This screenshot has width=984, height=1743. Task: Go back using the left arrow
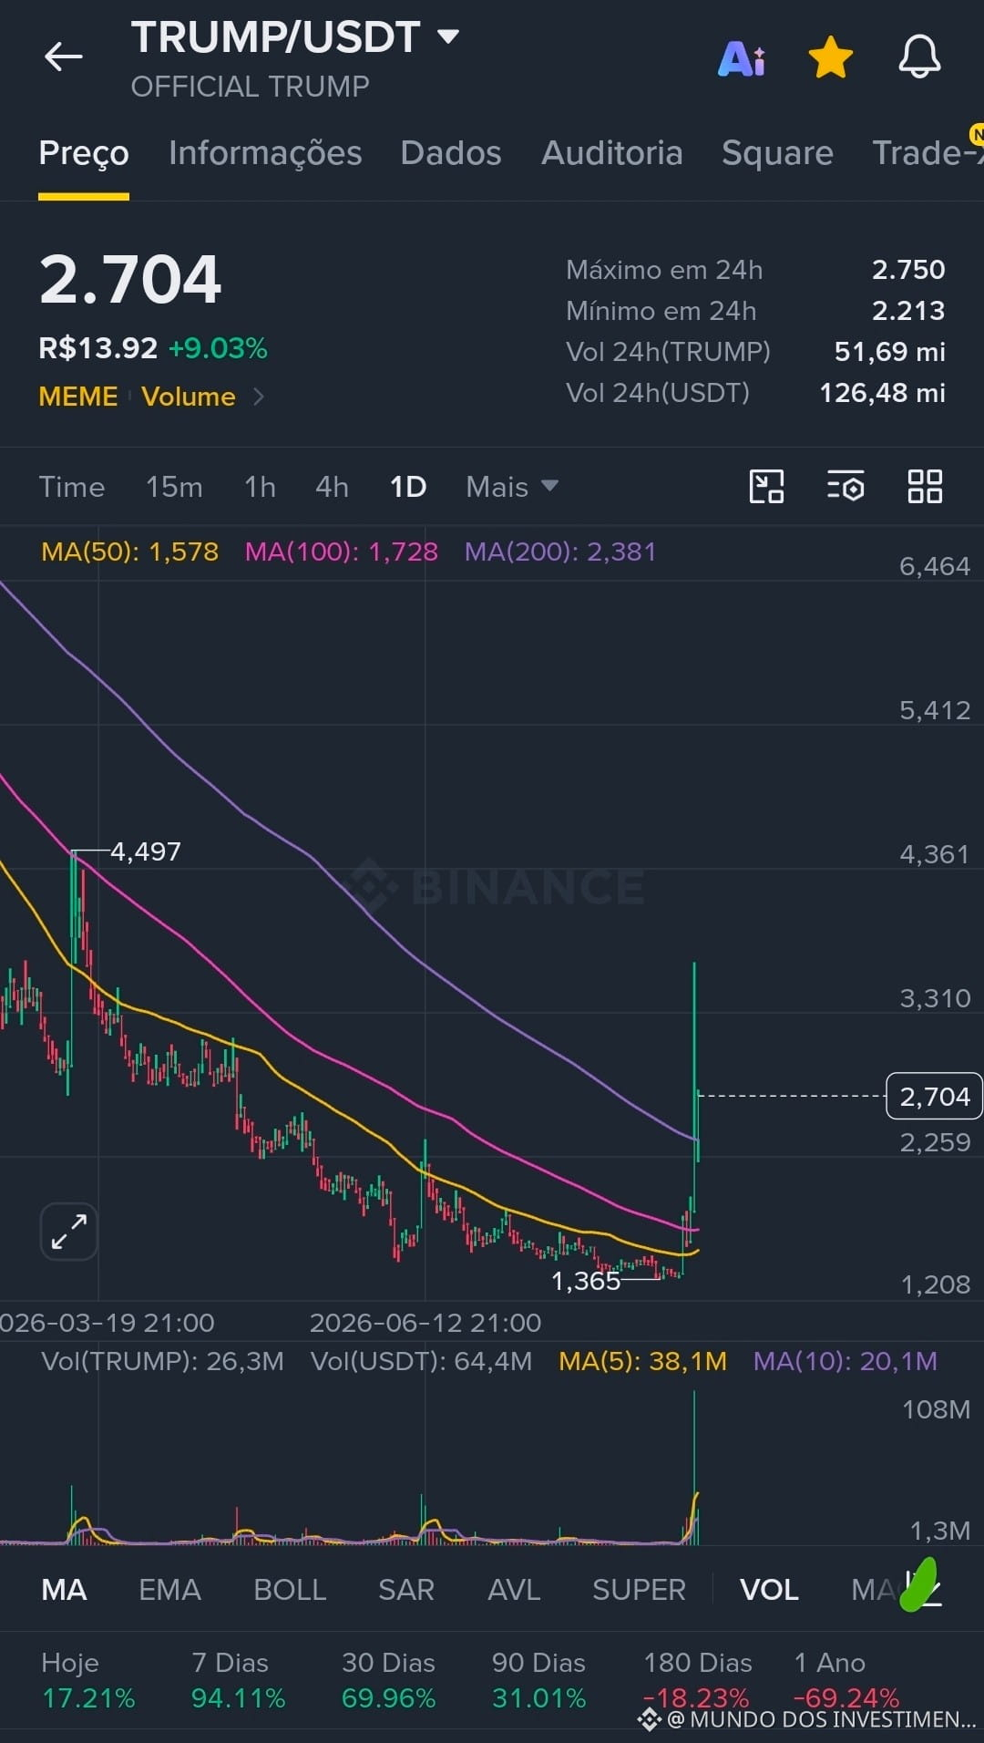point(63,57)
